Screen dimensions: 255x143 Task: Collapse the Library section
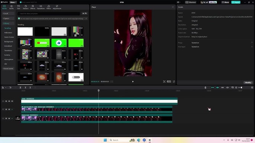[8, 23]
